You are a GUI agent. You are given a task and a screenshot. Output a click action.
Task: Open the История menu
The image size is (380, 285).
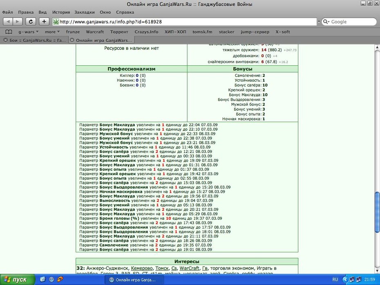(x=61, y=12)
